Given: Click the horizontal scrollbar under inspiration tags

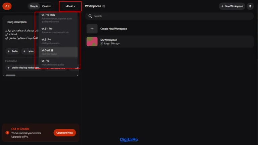Looking at the screenshot, I should [x=11, y=75].
